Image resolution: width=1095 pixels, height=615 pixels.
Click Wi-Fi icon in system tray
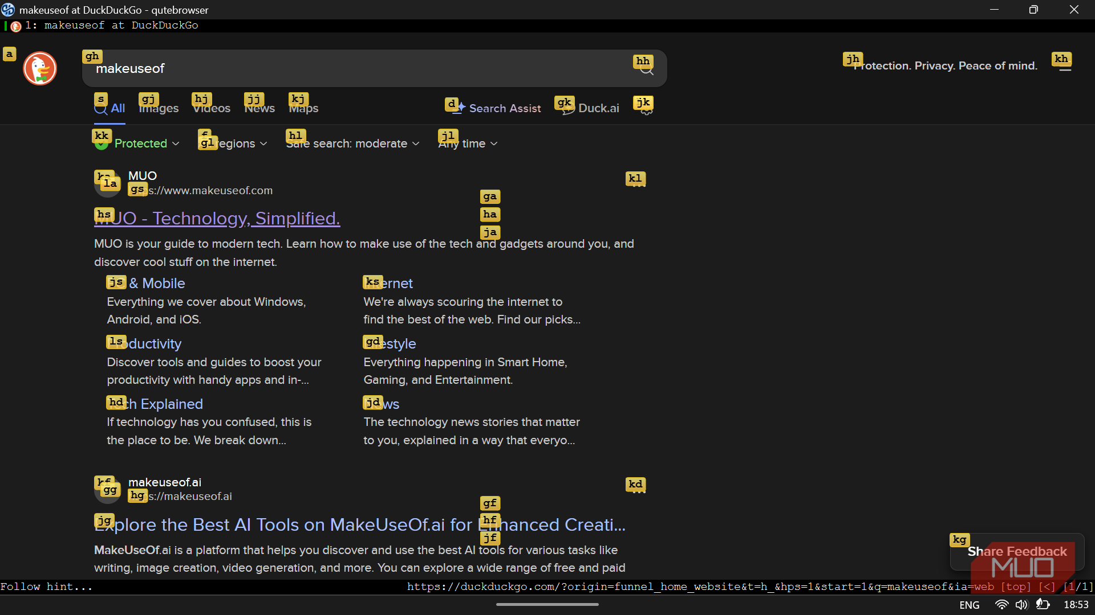coord(1001,605)
